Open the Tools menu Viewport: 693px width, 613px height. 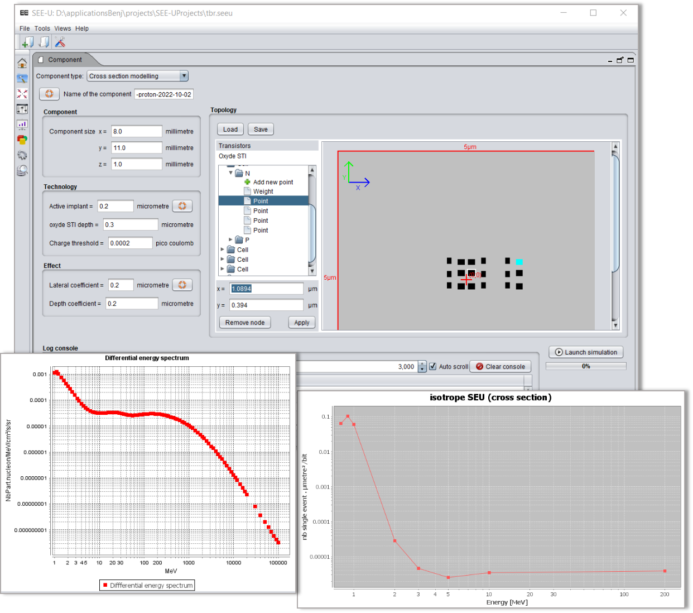pos(42,28)
